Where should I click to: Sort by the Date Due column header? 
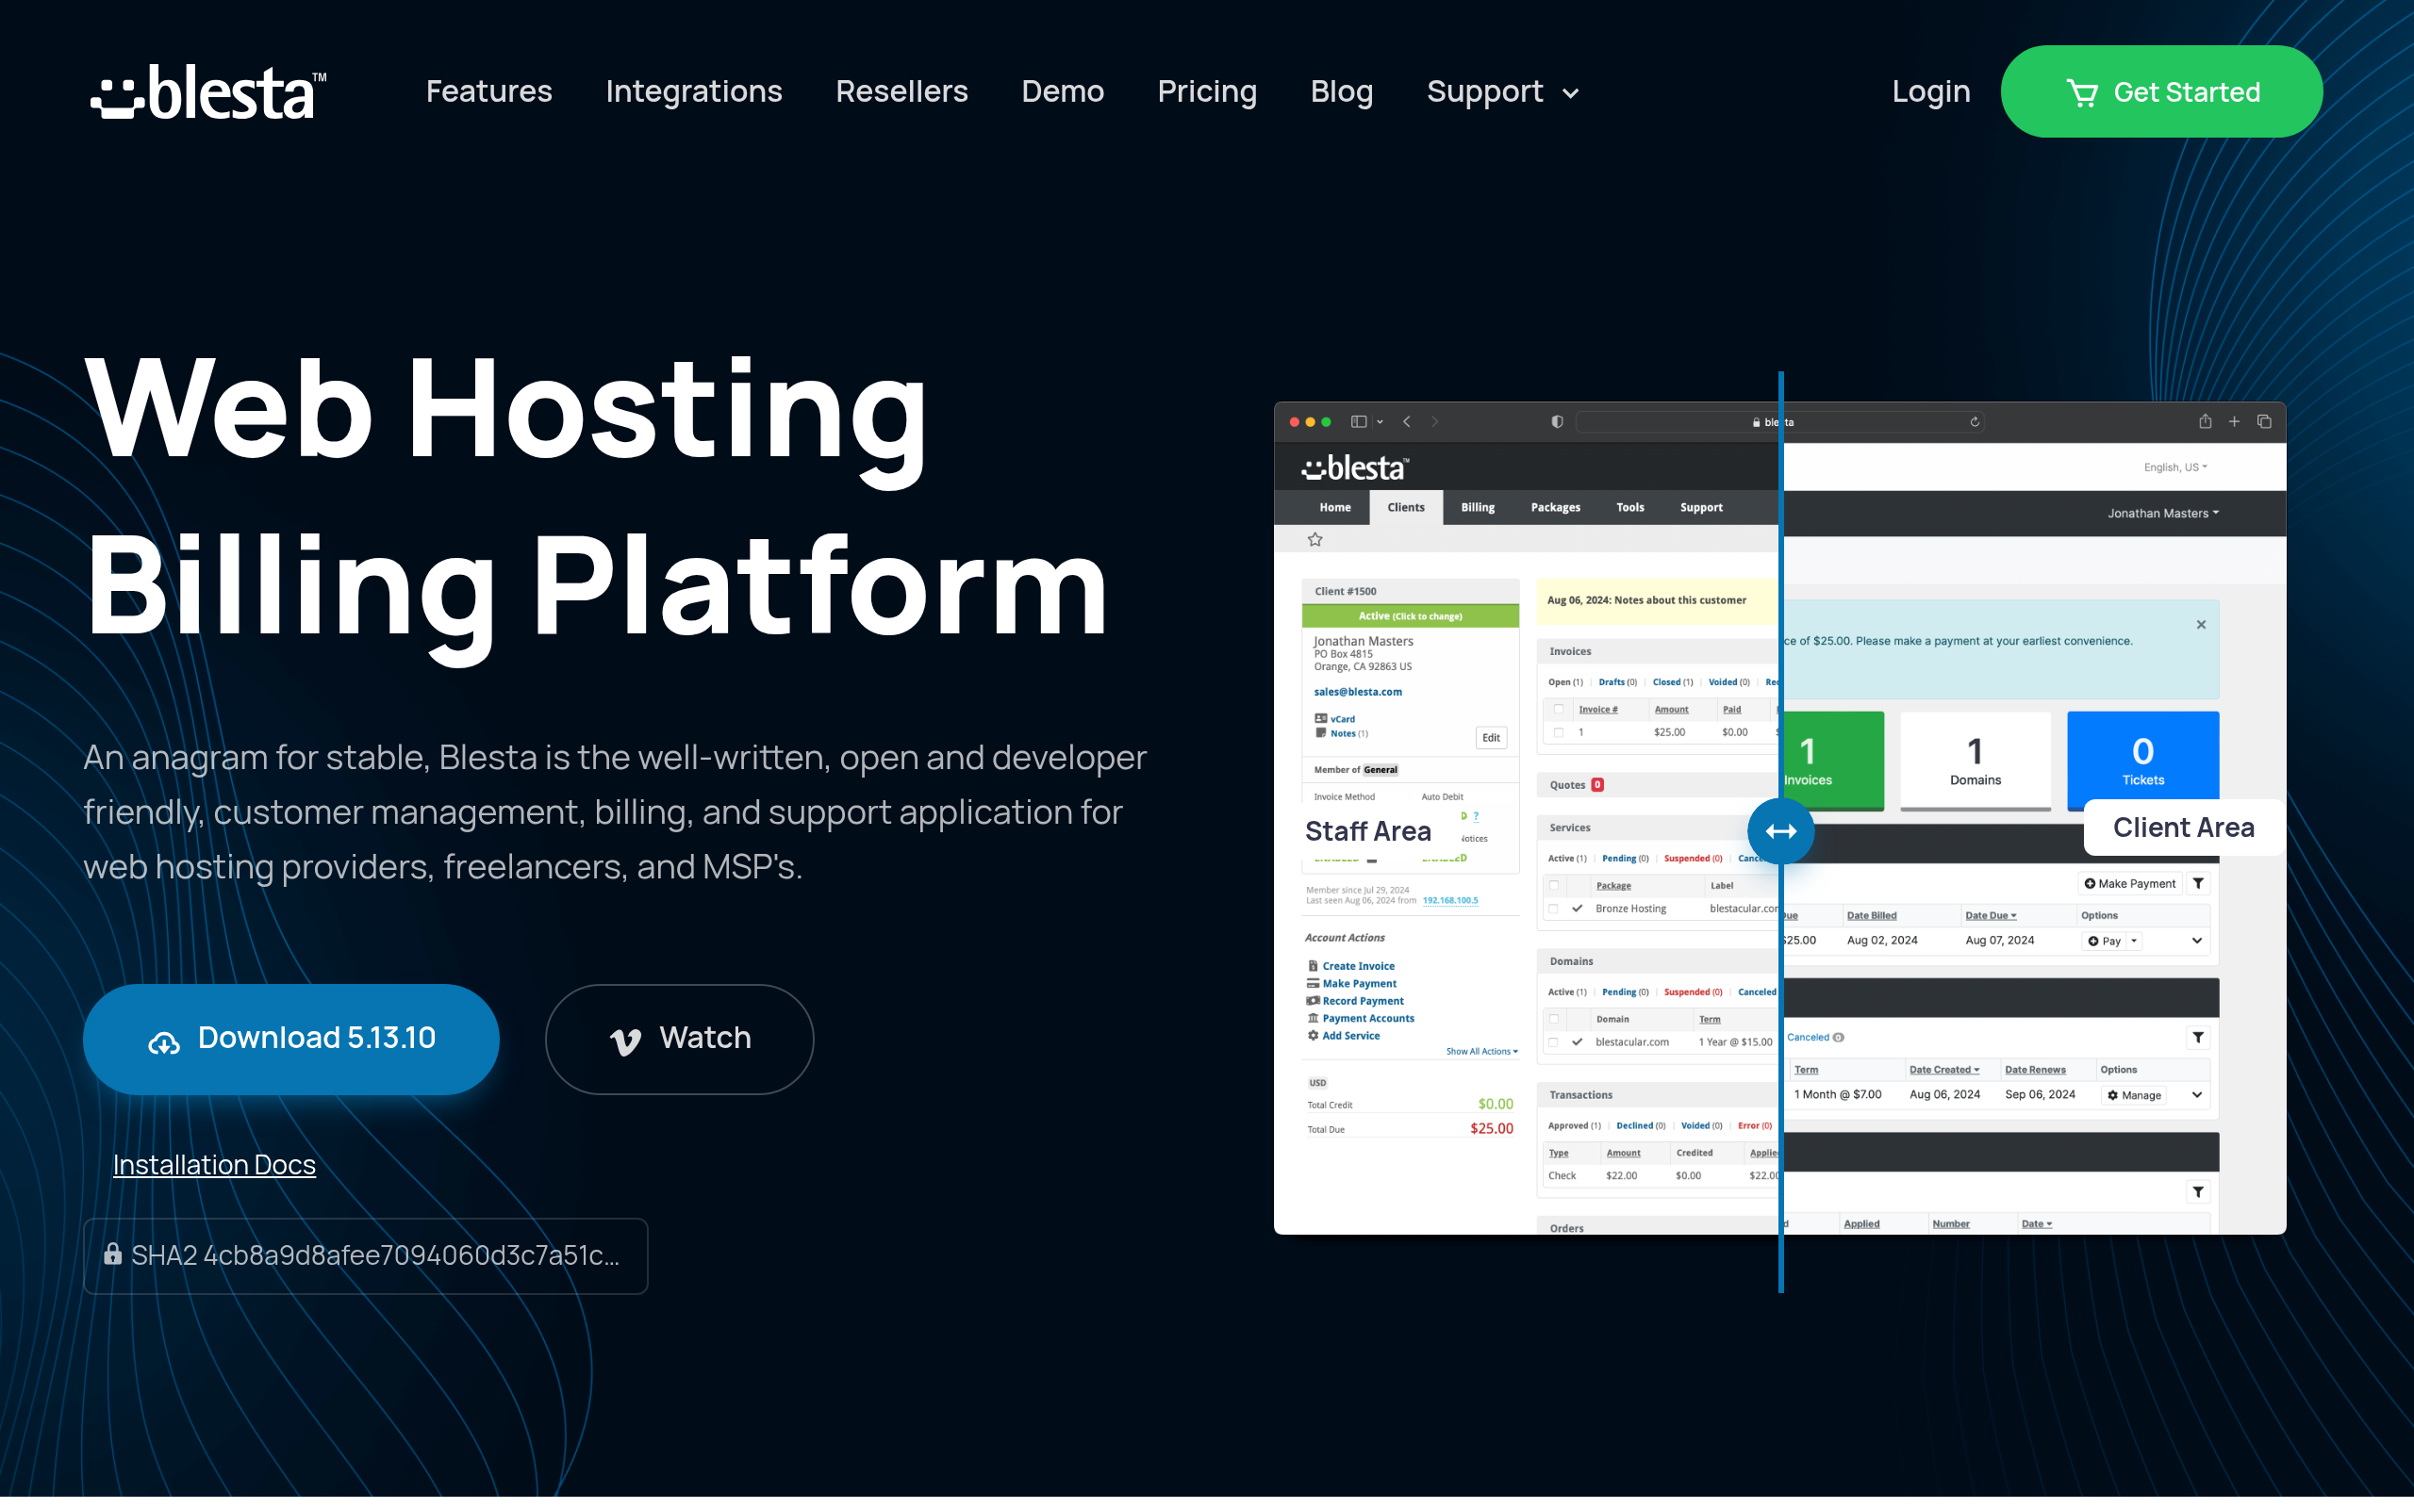(1991, 915)
